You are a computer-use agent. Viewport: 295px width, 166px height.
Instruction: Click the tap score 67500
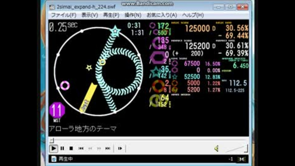tap(192, 64)
